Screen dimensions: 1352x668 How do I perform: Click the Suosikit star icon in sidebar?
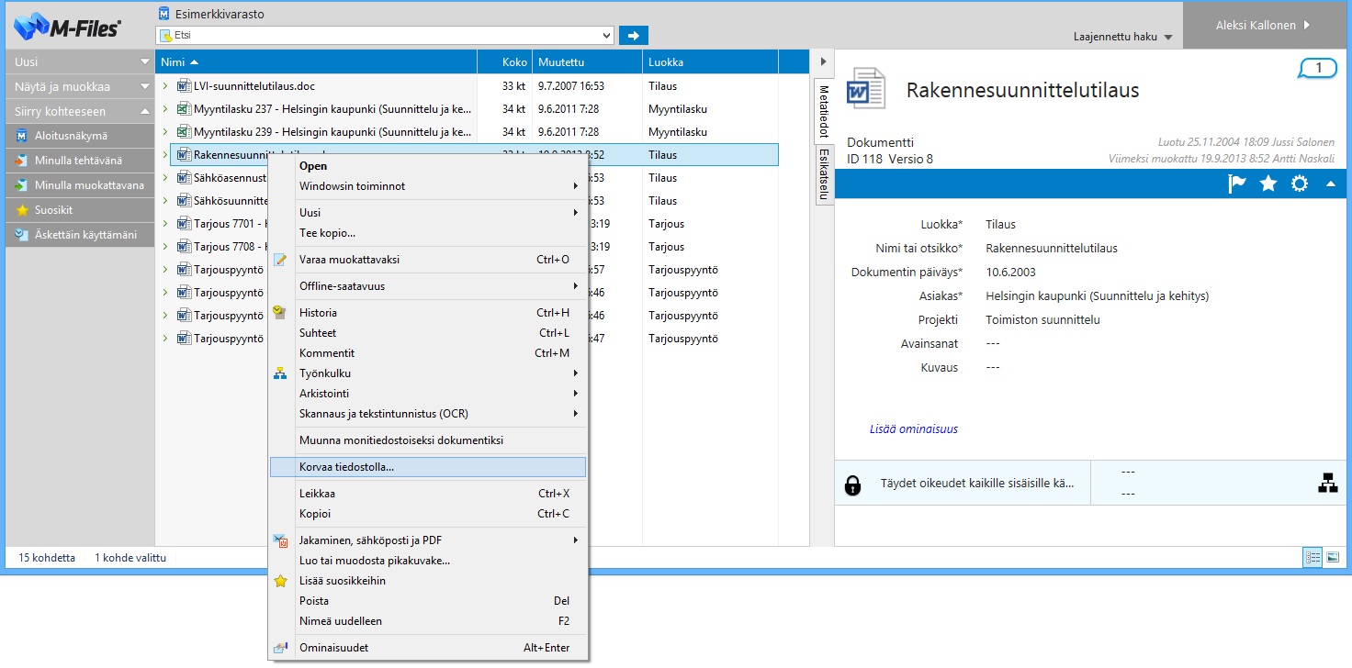coord(22,210)
